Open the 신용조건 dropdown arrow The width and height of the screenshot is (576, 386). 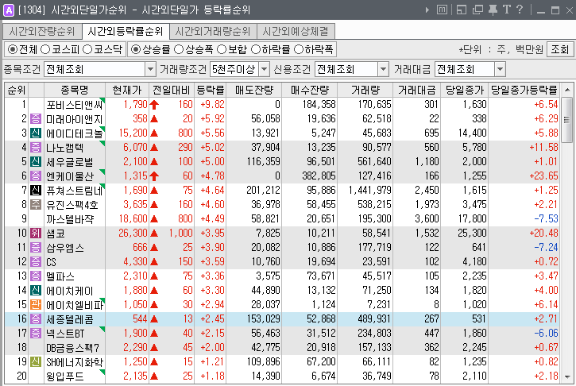tap(383, 69)
